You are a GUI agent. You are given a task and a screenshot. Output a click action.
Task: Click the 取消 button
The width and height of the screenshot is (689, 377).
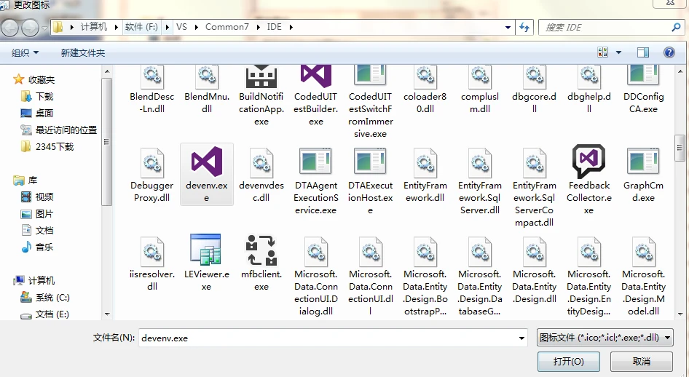[x=641, y=361]
